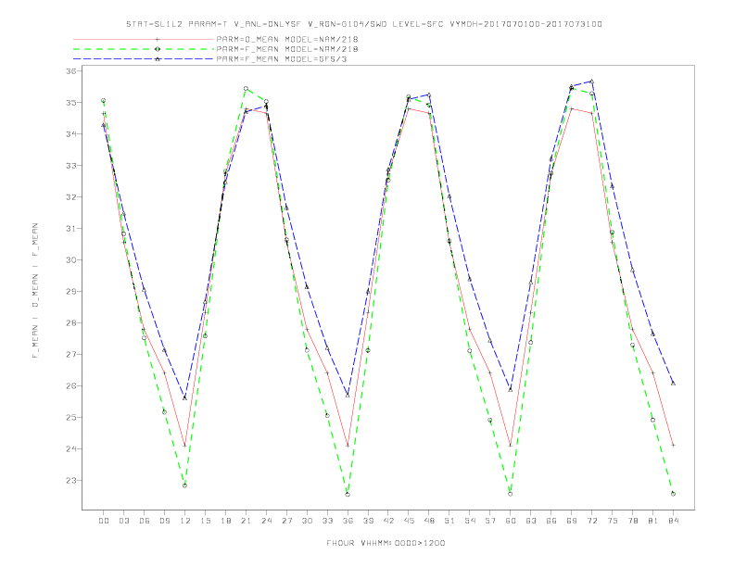Click x-axis tick label 66
Screen dimensions: 734x567
(551, 521)
